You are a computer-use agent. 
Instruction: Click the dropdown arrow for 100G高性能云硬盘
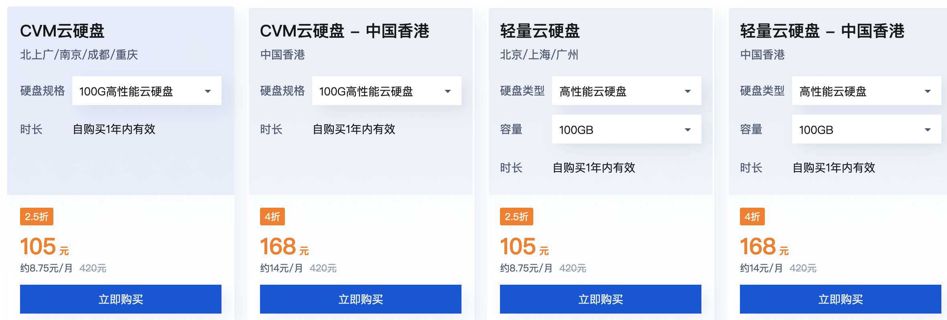coord(208,91)
